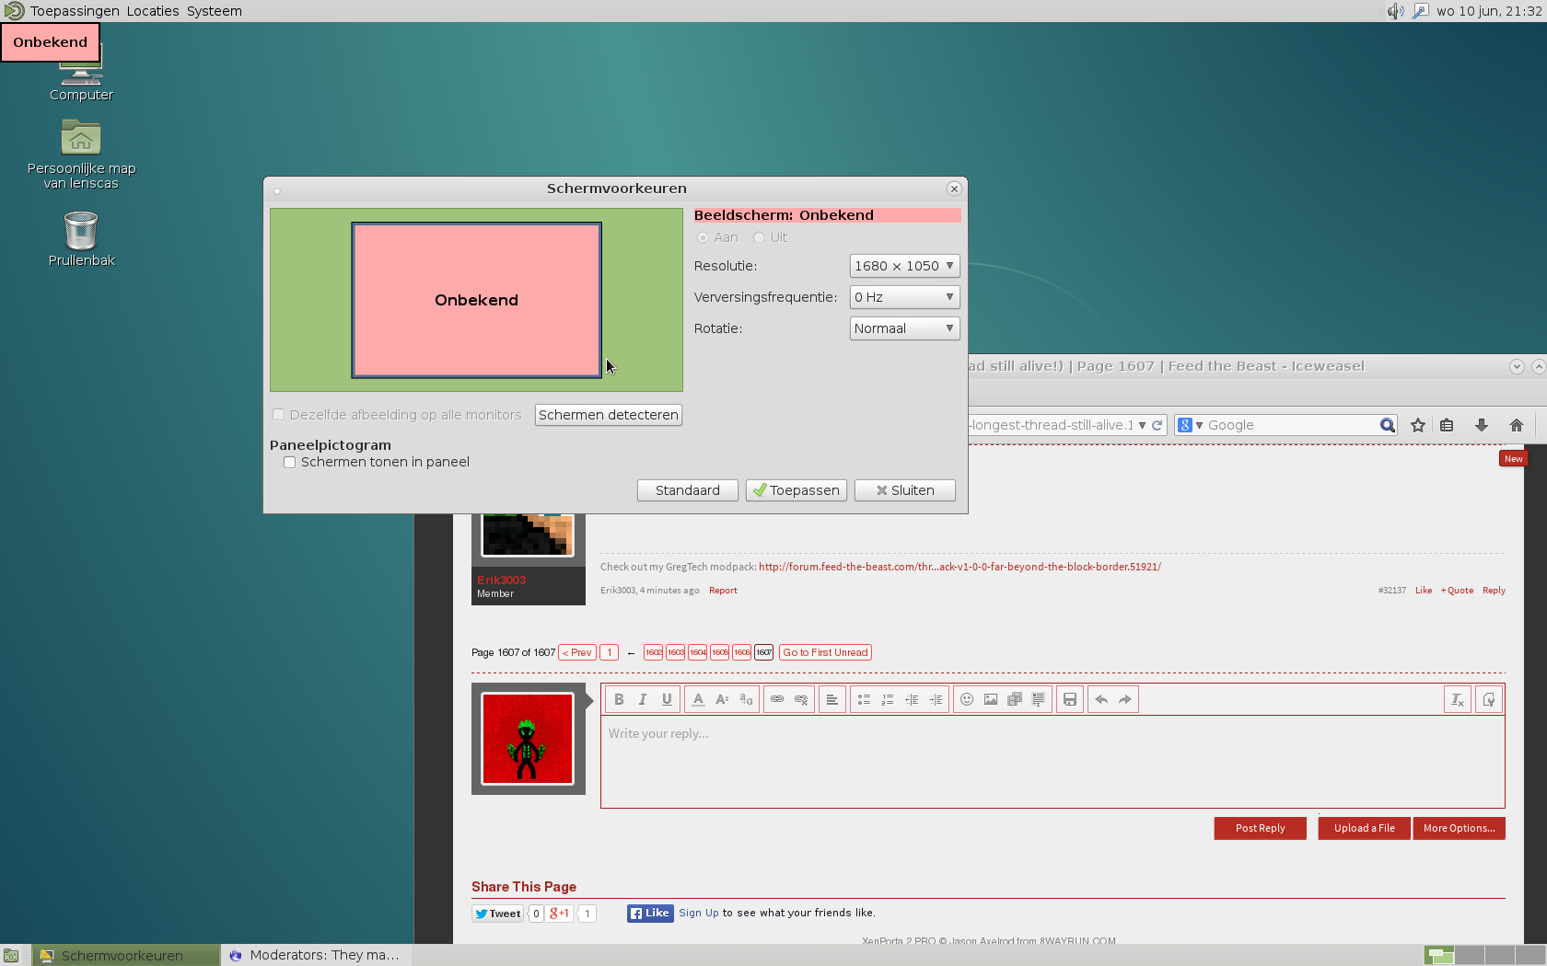
Task: Undo the last edit in reply editor
Action: click(x=1101, y=699)
